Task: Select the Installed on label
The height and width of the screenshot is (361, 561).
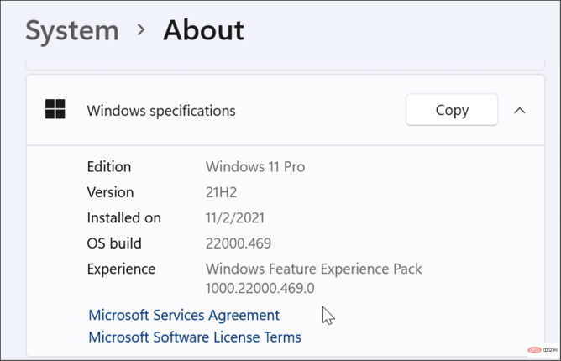Action: click(123, 218)
